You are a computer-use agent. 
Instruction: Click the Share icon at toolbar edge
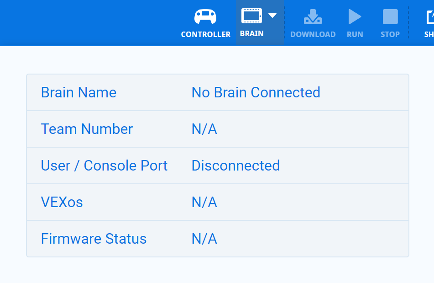coord(430,17)
